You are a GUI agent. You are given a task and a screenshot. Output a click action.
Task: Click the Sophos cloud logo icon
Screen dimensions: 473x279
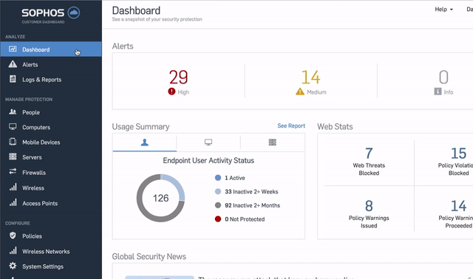tap(74, 13)
